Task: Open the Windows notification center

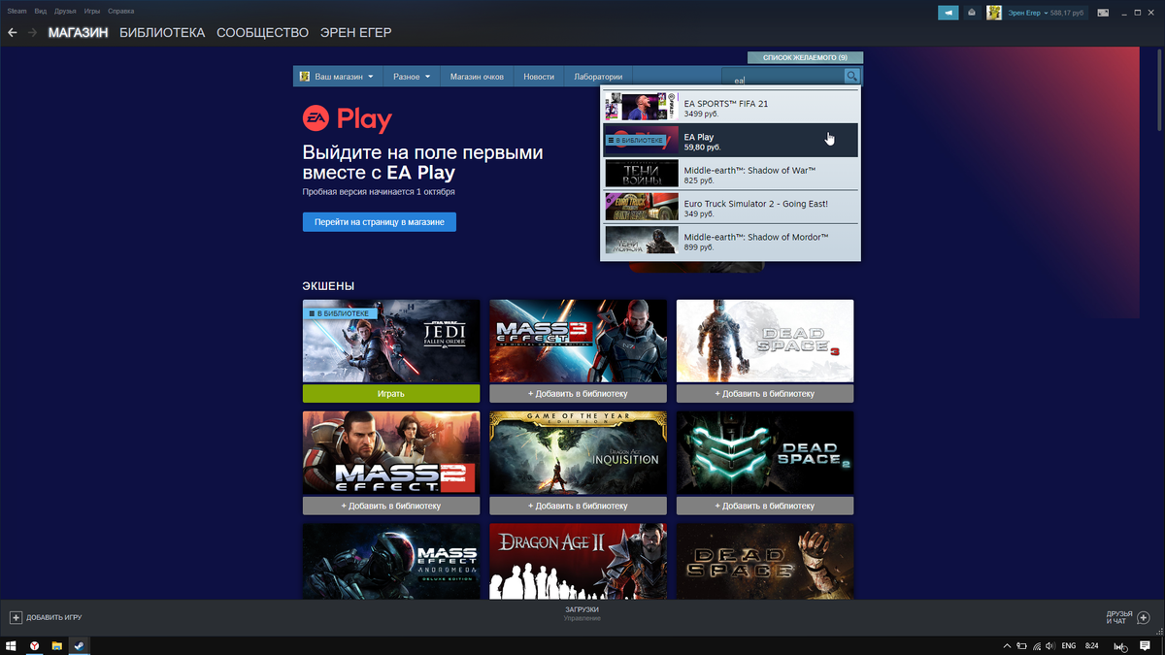Action: (1146, 645)
